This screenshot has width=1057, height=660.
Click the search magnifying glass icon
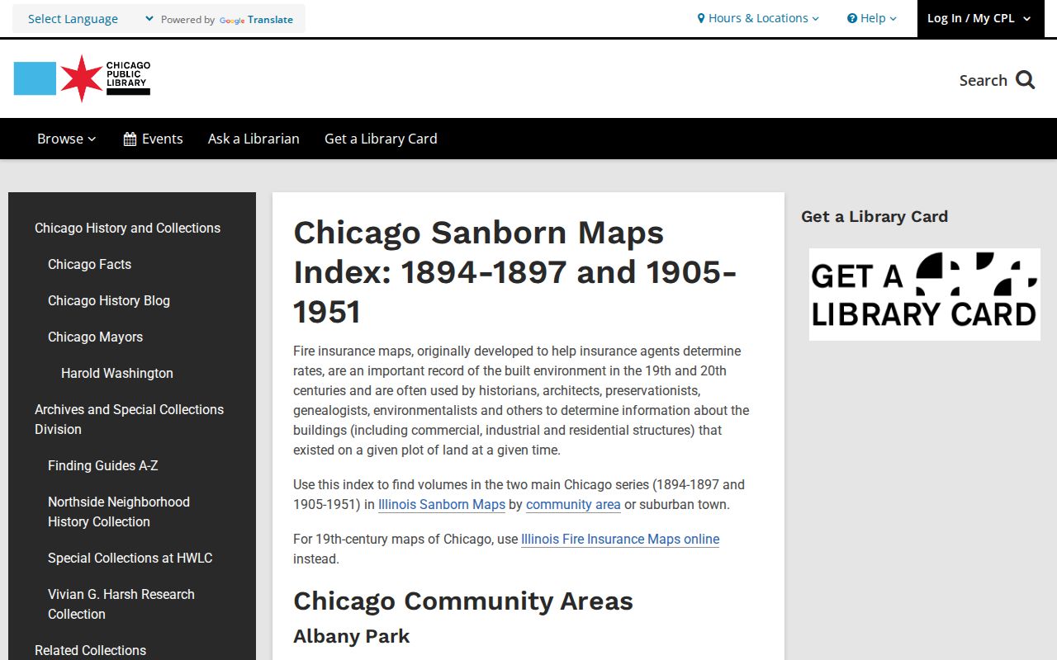(x=1026, y=80)
